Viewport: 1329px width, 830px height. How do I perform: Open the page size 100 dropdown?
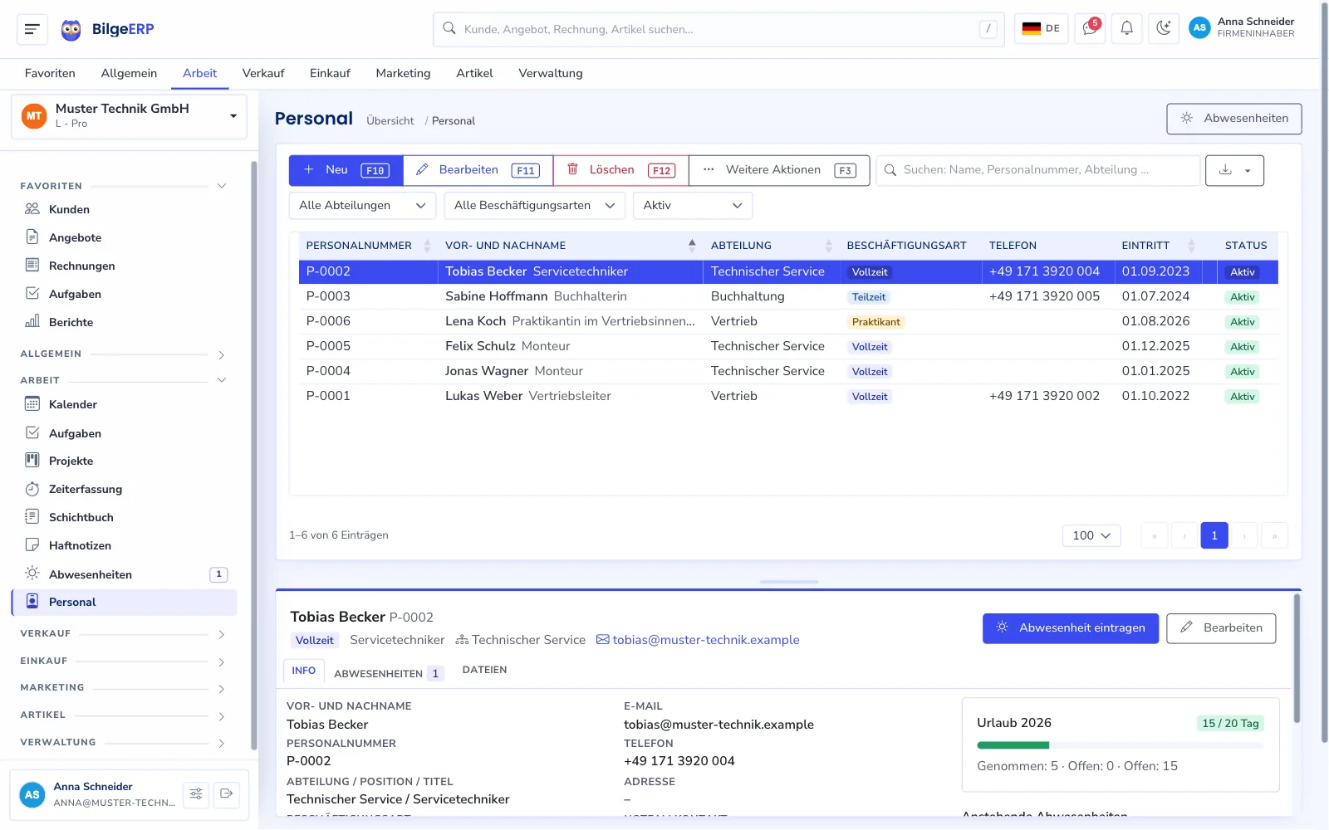point(1091,535)
